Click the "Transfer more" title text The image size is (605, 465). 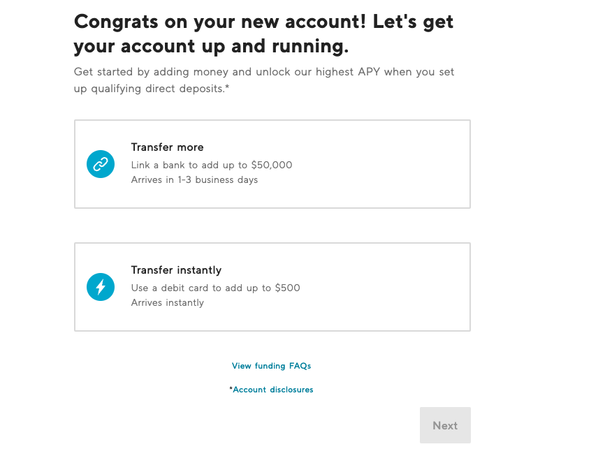pos(167,147)
